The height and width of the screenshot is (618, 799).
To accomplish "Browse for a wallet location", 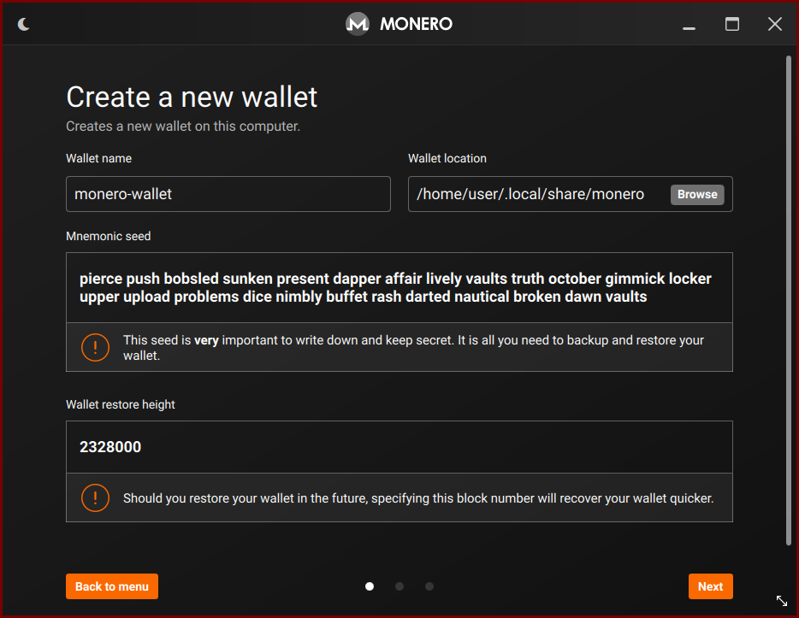I will click(697, 195).
